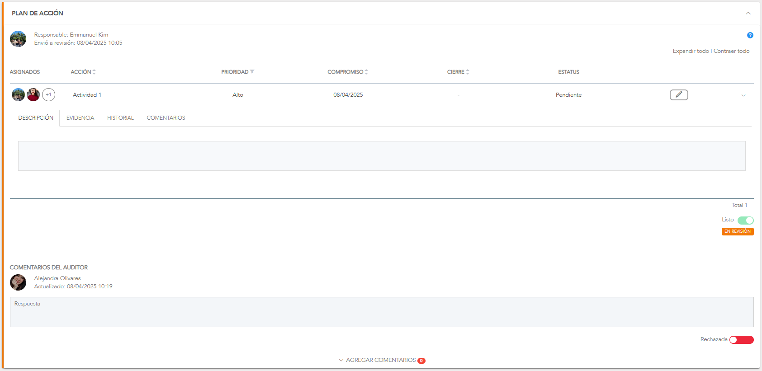Open the Historial tab
Screen dimensions: 762x371
120,118
